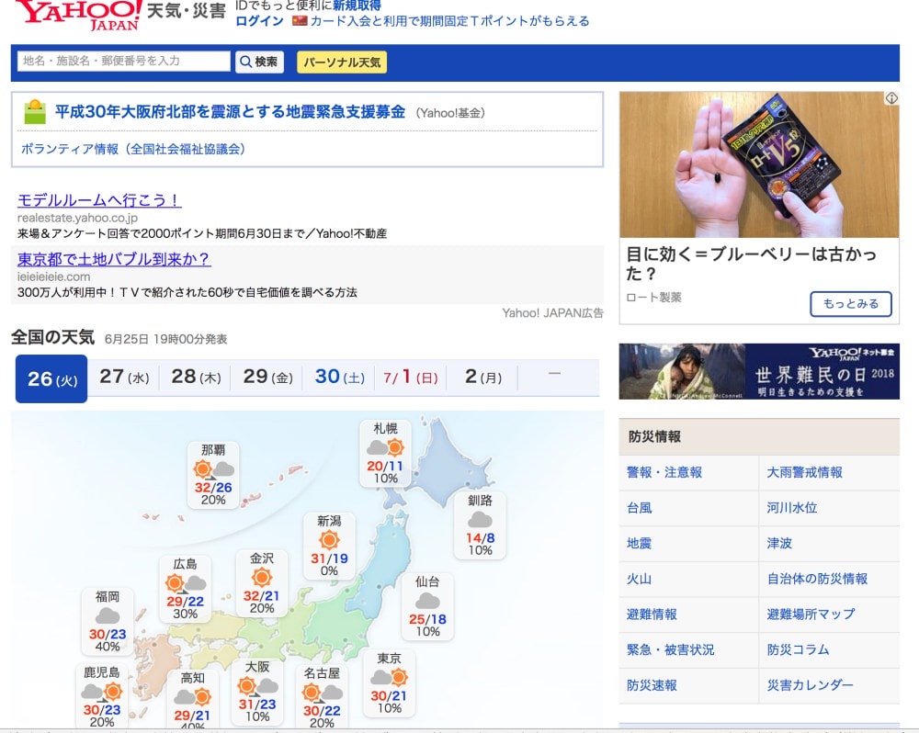The image size is (919, 733).
Task: Choose the 7/1 (日) forecast tab
Action: 411,378
